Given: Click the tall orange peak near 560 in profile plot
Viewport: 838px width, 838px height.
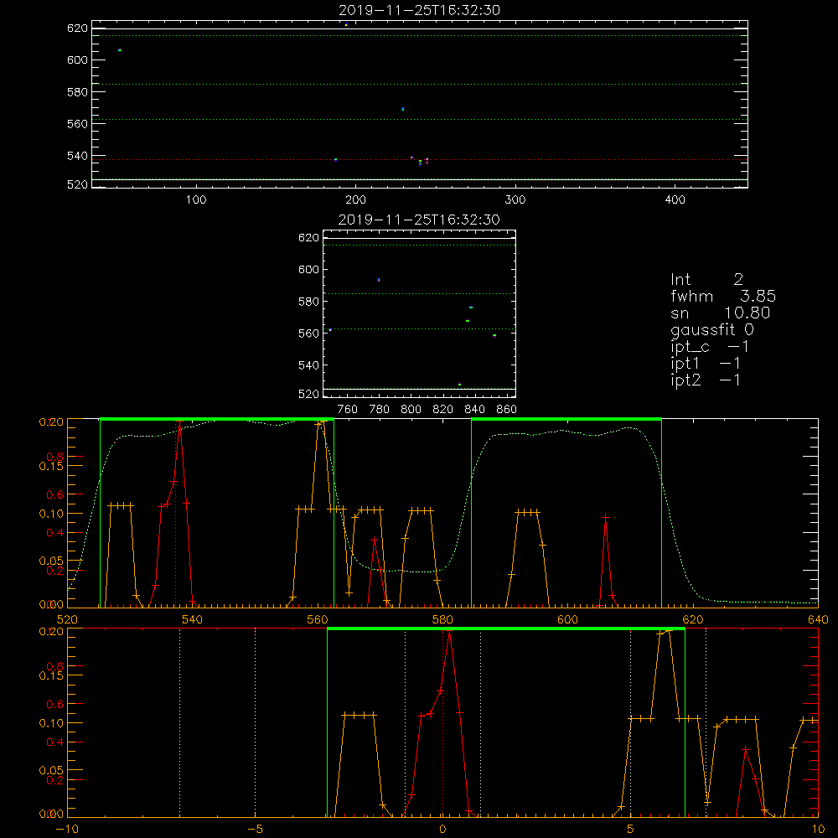Looking at the screenshot, I should (321, 423).
